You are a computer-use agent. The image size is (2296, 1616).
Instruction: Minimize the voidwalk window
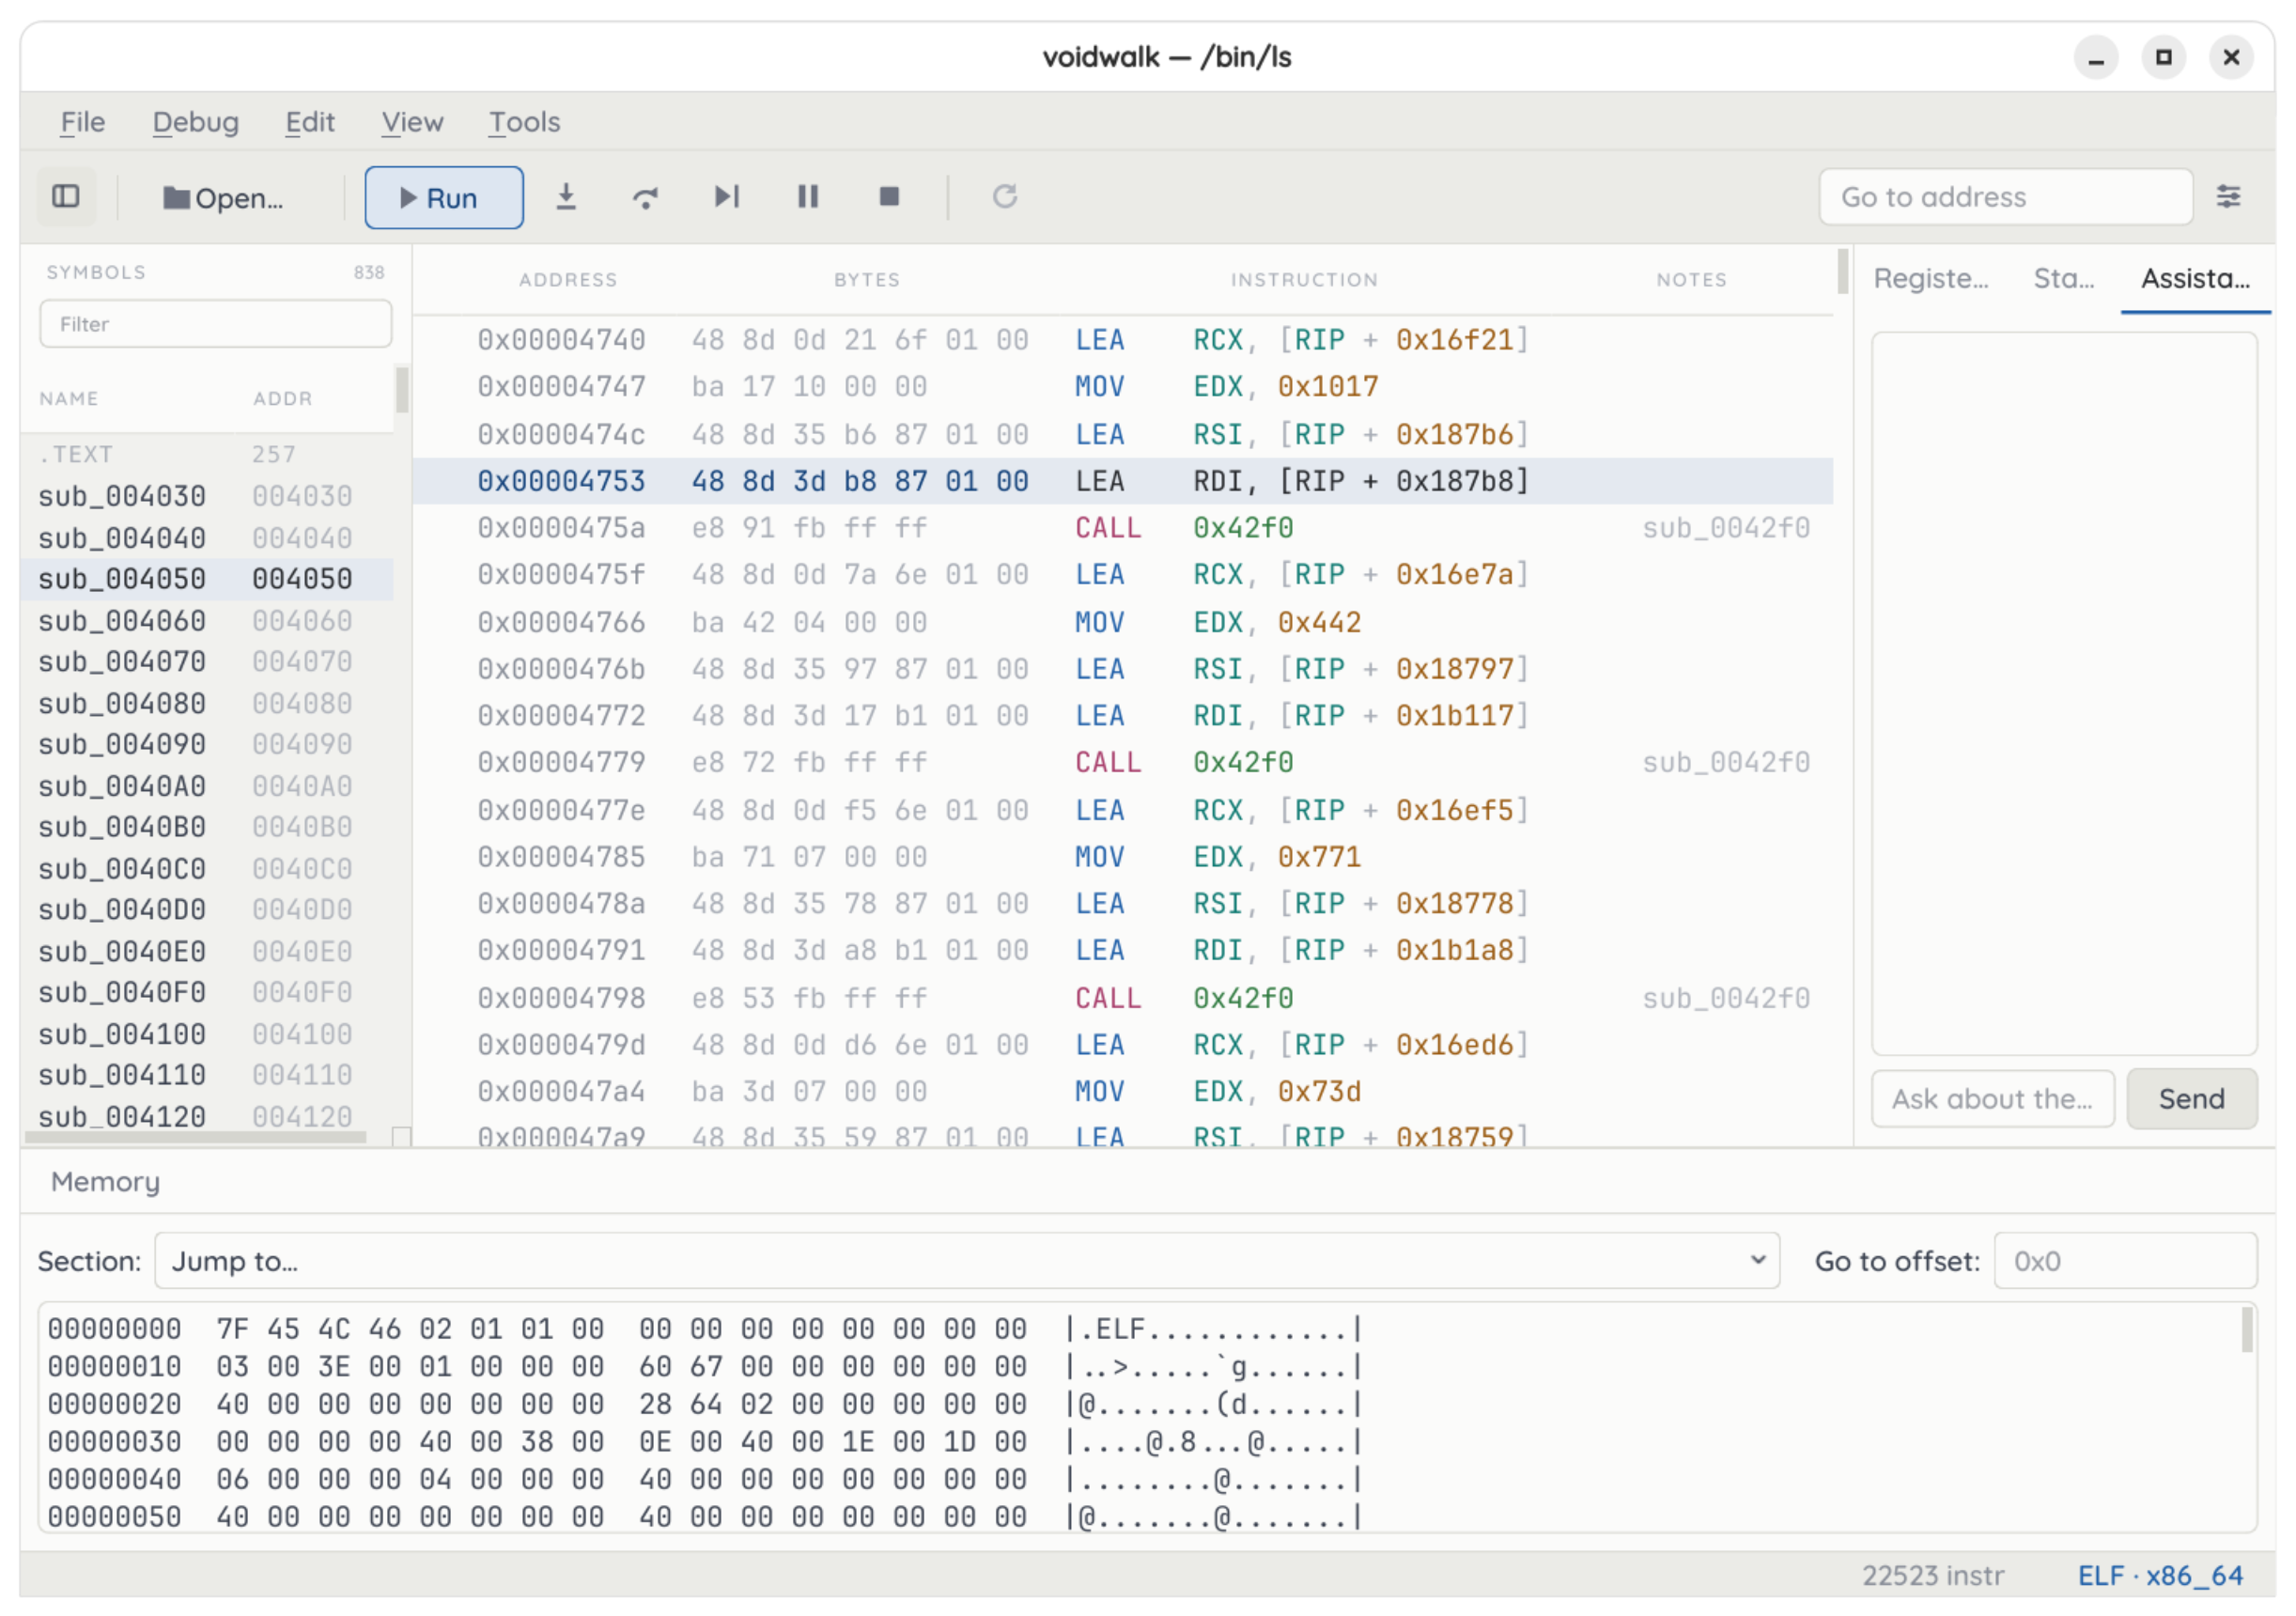[2096, 58]
